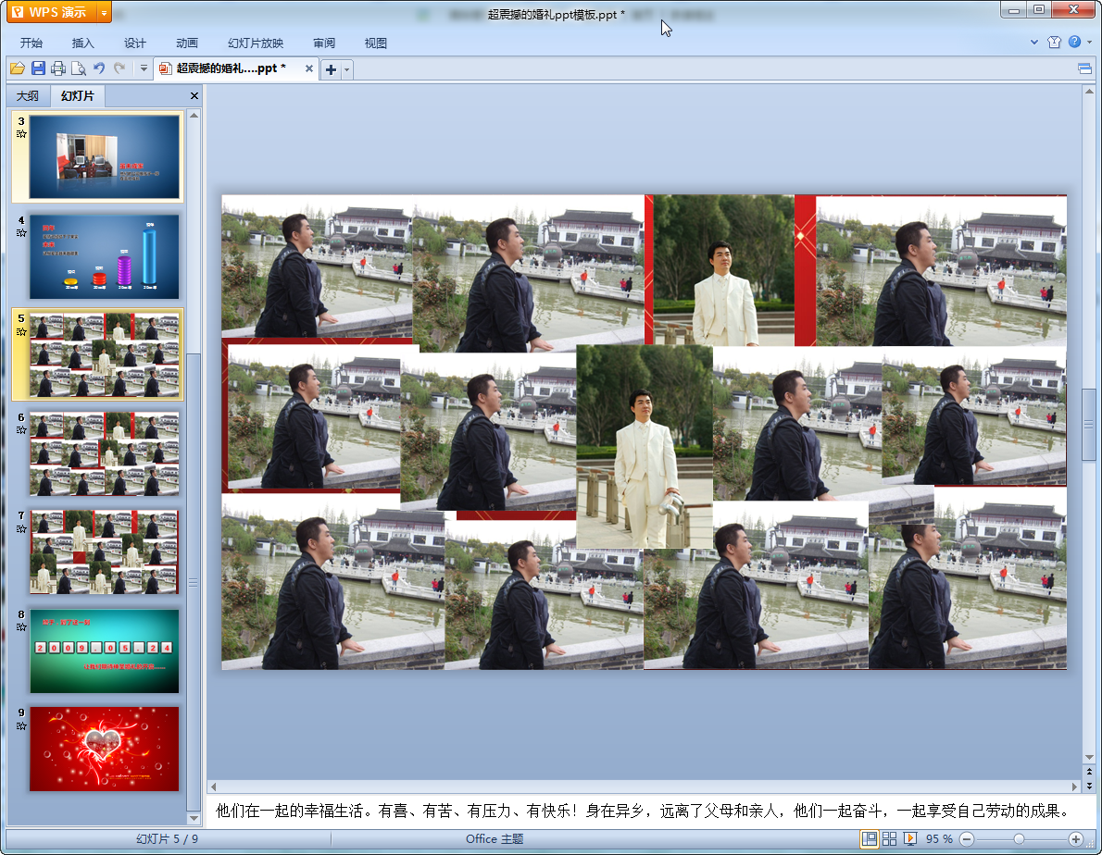Zoom in with the plus button
1102x855 pixels.
coord(1075,839)
